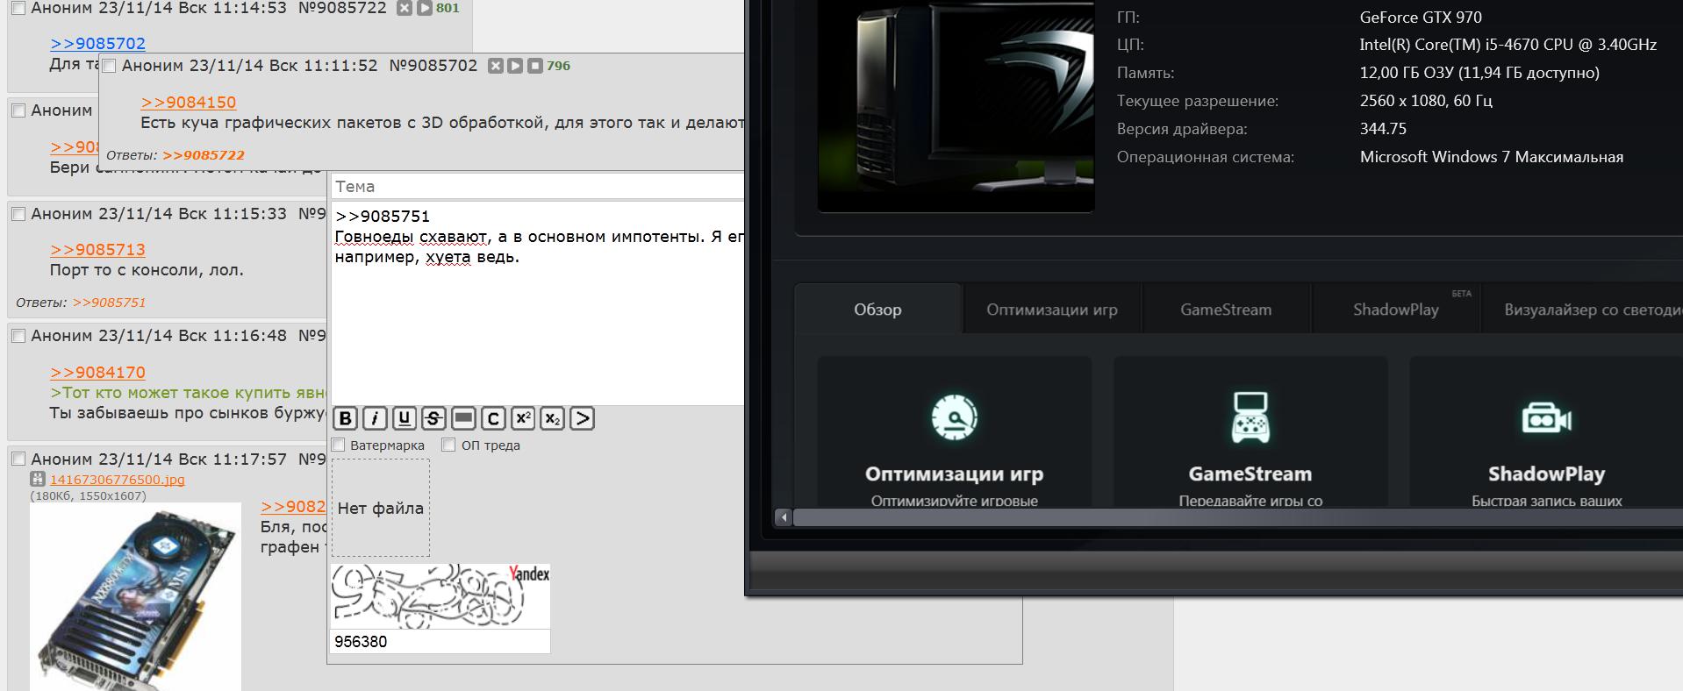Click the green 801 counter on post №9085722
Viewport: 1683px width, 691px height.
coord(448,8)
